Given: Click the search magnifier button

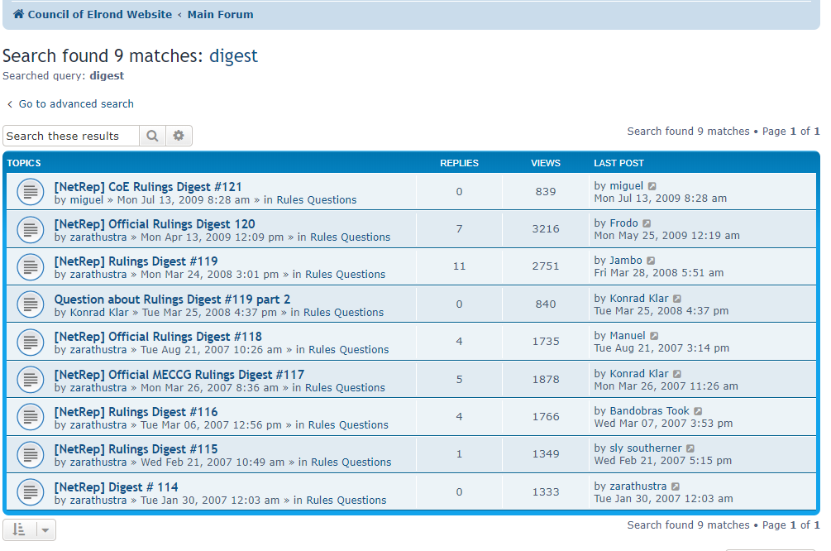Looking at the screenshot, I should pyautogui.click(x=152, y=137).
